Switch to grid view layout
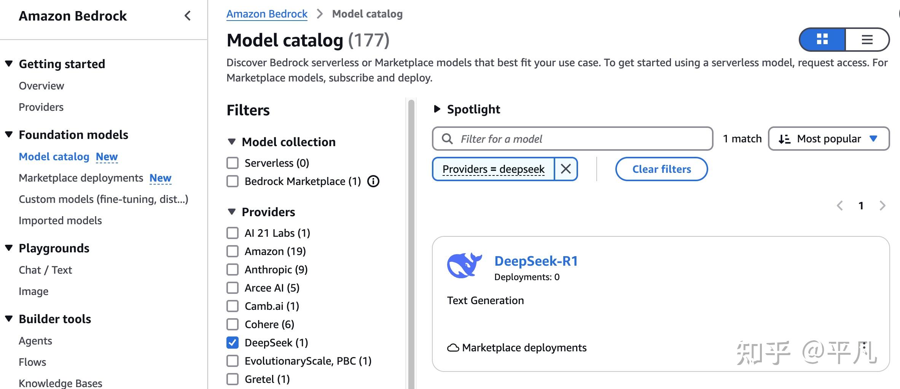The image size is (900, 389). (x=822, y=39)
